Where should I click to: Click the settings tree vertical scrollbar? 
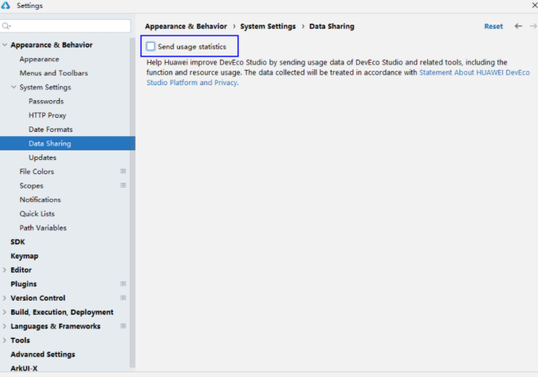132,202
